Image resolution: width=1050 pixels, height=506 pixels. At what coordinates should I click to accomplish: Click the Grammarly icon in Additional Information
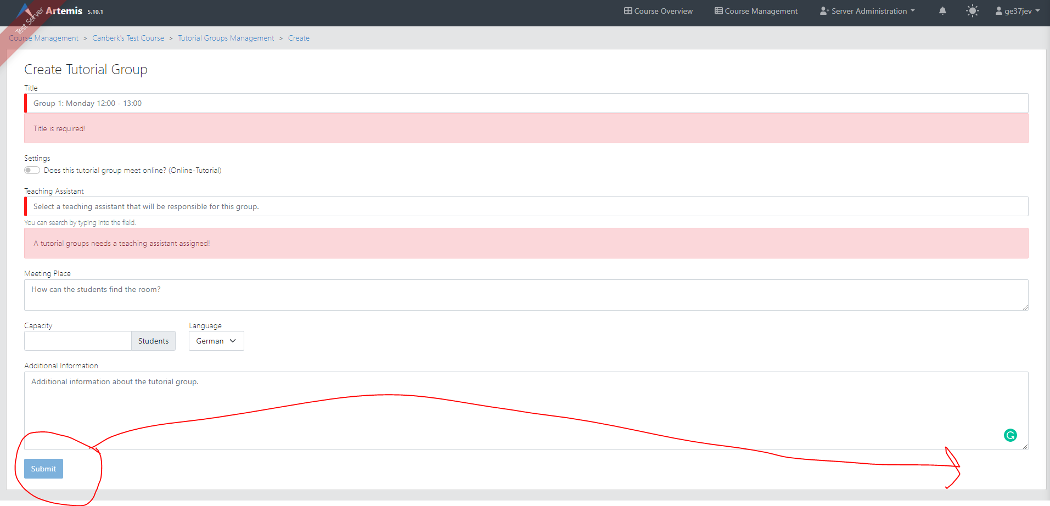(1010, 435)
